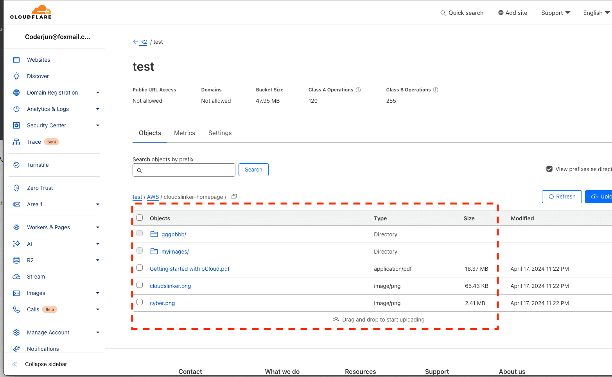Select the cyber.png checkbox

140,302
